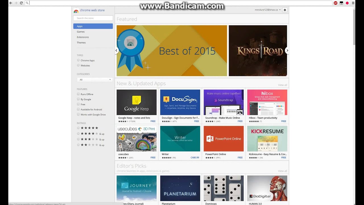The width and height of the screenshot is (364, 205).
Task: Click the 'chrome web store' title link
Action: (92, 10)
